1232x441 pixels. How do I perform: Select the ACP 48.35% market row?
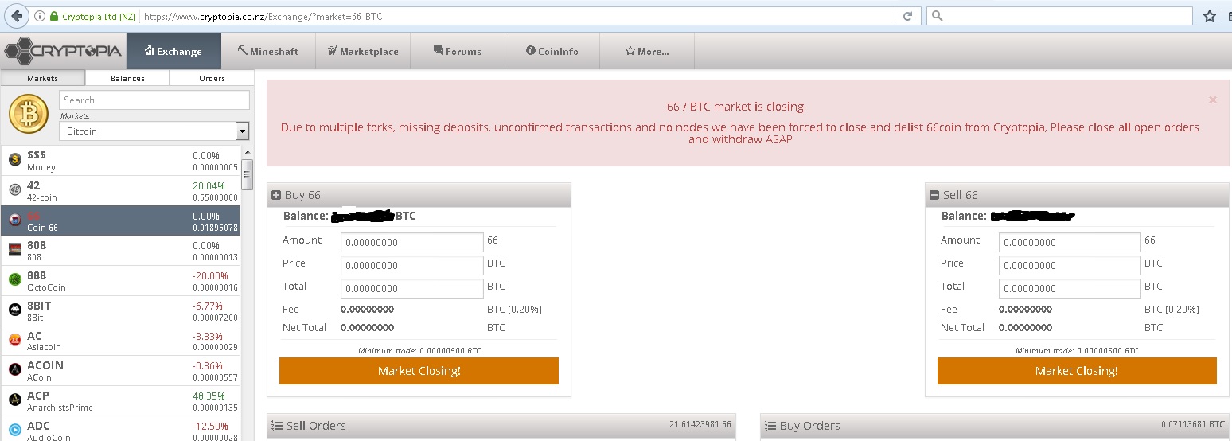click(120, 400)
